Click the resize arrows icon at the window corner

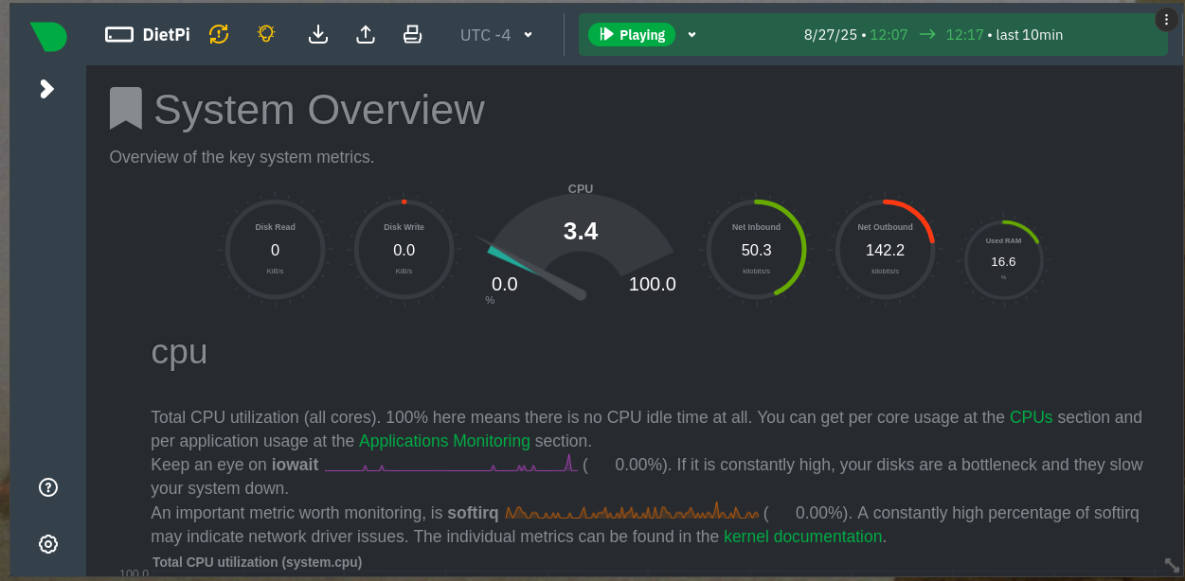[x=1172, y=565]
